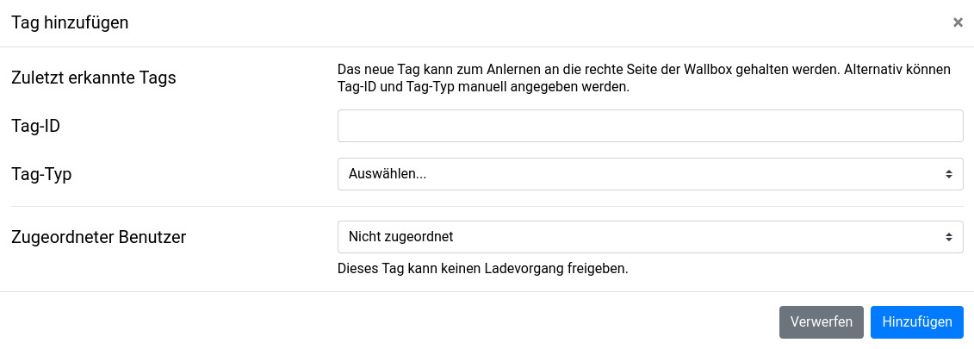Click the Zuletzt erkannte Tags label
This screenshot has height=349, width=974.
[93, 78]
